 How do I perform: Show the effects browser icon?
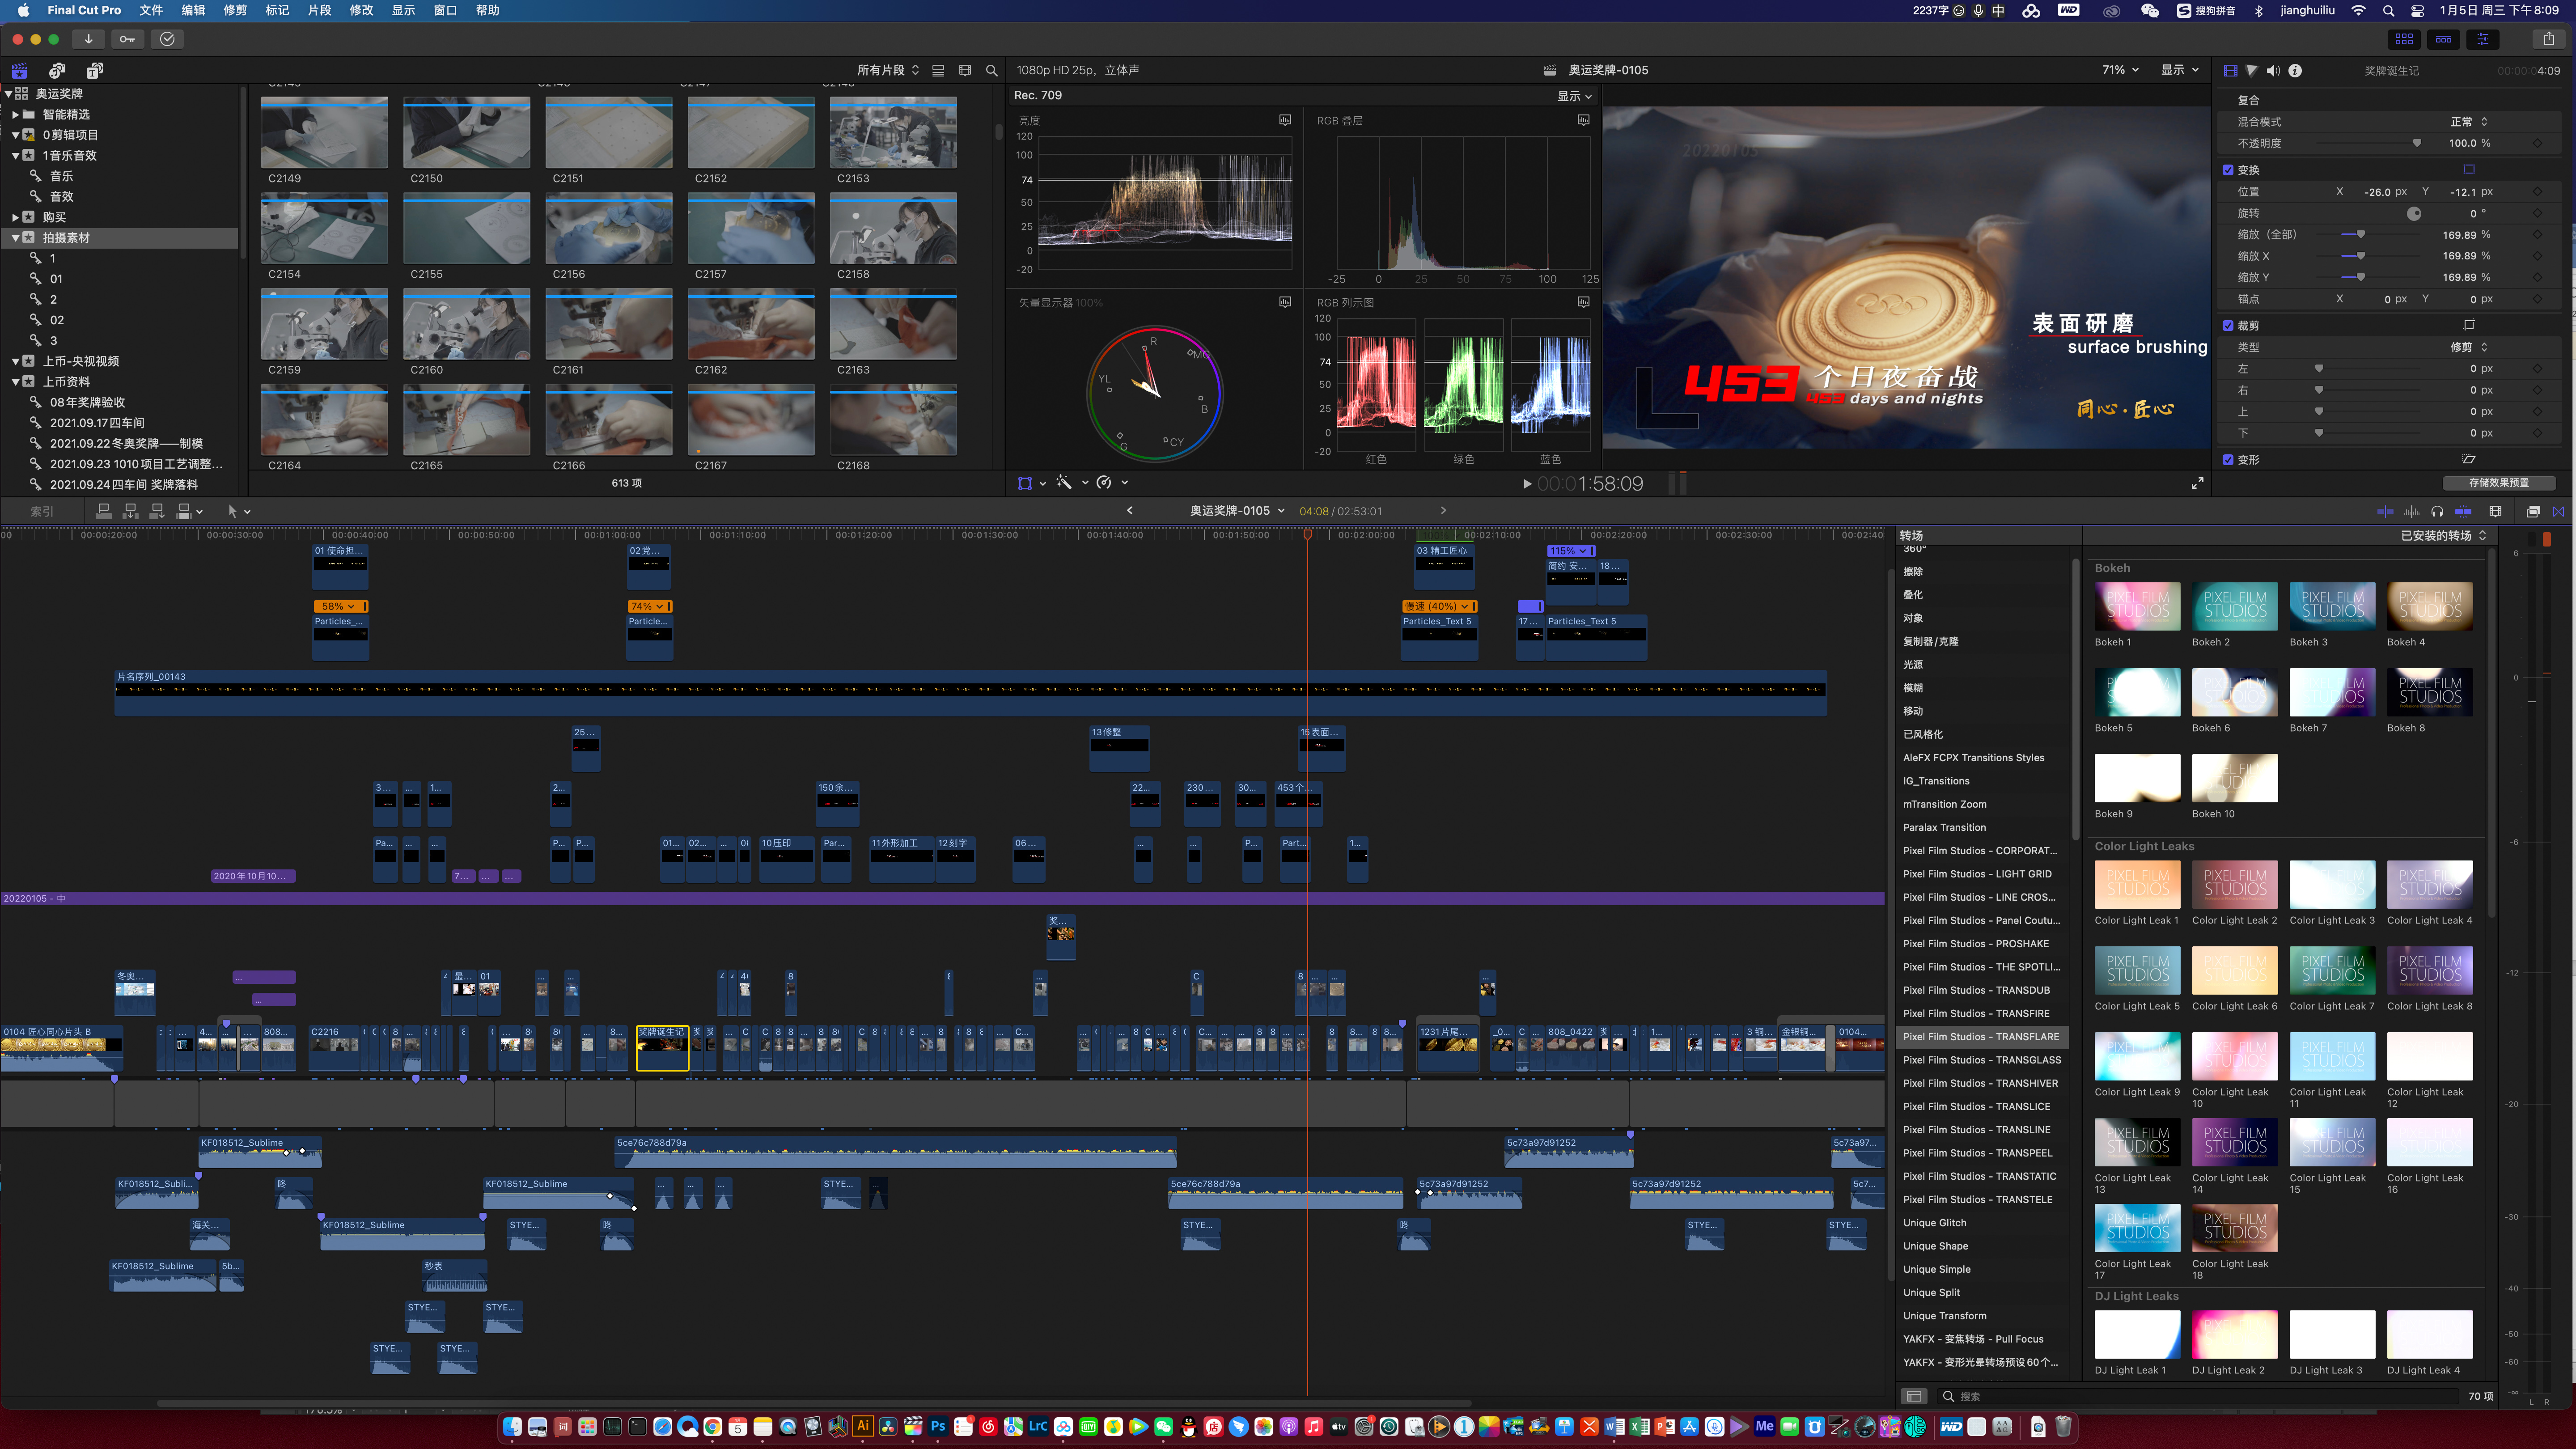click(x=2533, y=511)
